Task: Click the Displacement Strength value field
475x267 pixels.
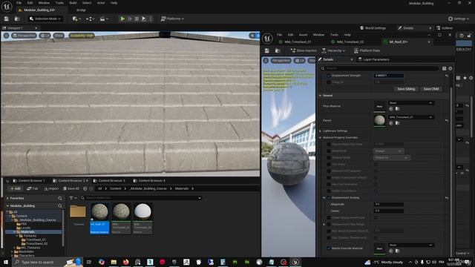Action: (388, 76)
